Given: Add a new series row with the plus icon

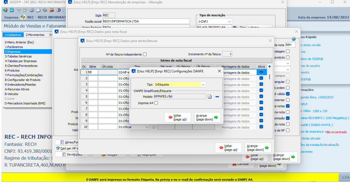Looking at the screenshot, I should point(269,66).
